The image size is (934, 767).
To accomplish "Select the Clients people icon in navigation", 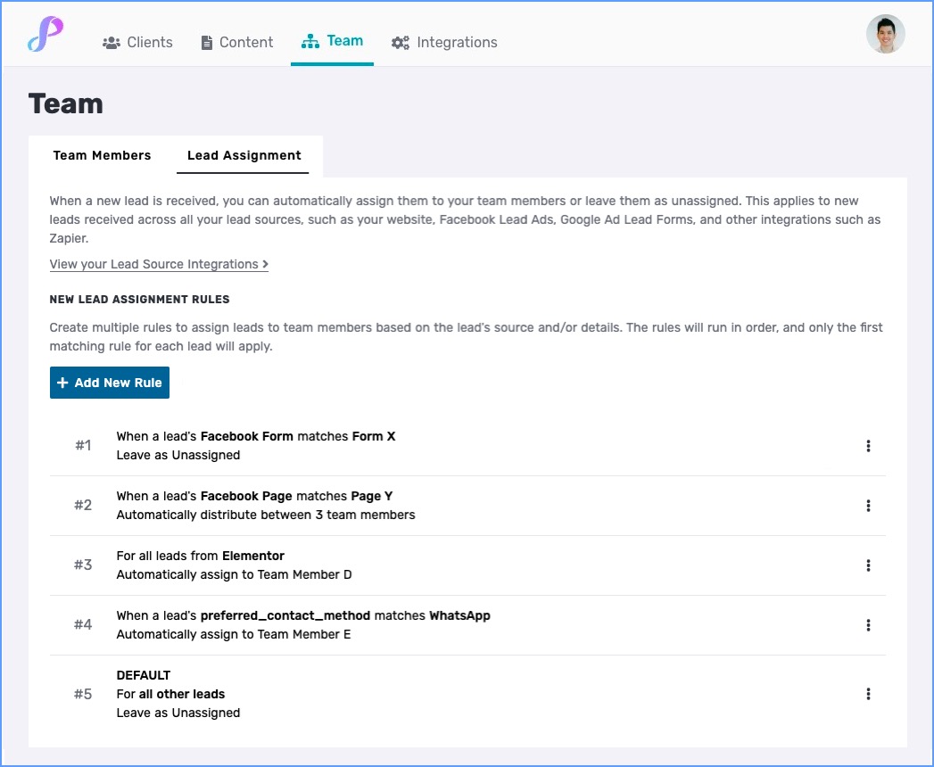I will click(111, 41).
